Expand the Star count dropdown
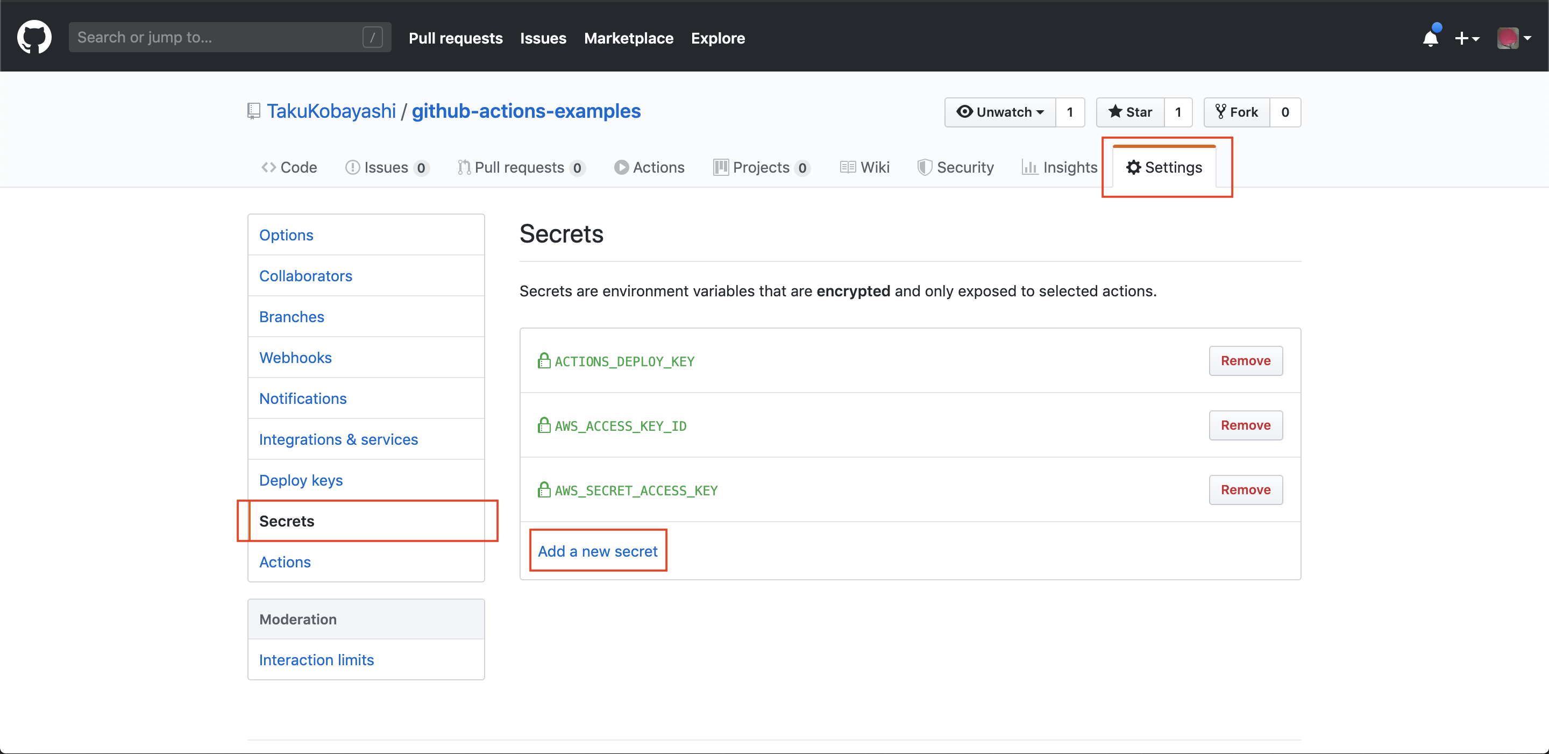Viewport: 1549px width, 754px height. tap(1178, 111)
